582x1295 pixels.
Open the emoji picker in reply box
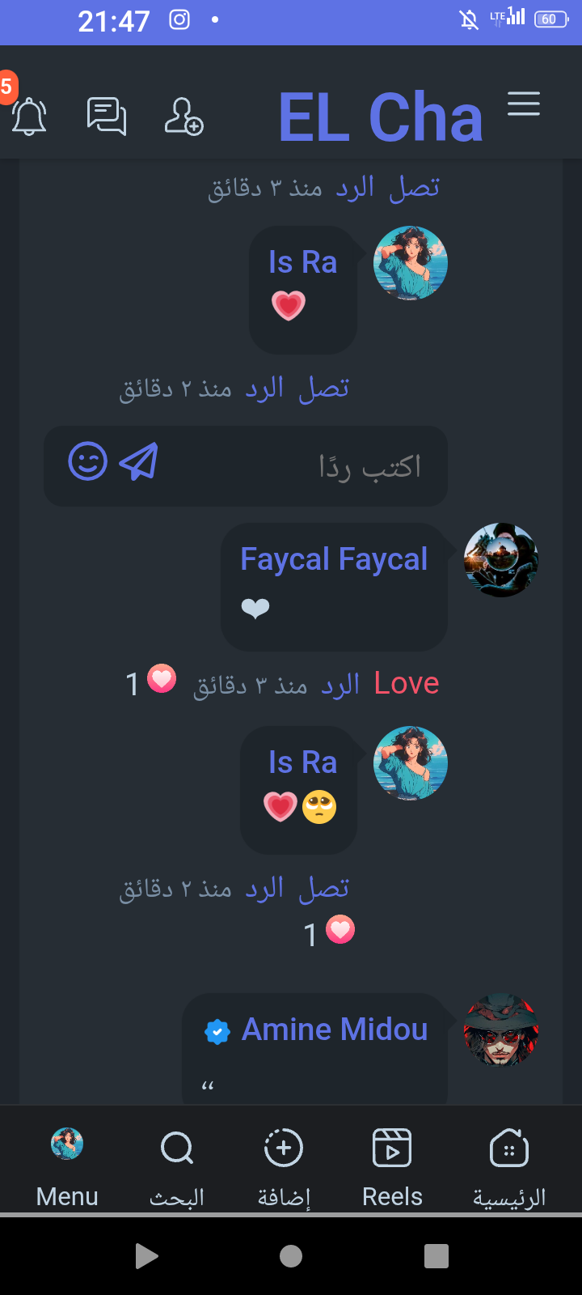point(87,462)
